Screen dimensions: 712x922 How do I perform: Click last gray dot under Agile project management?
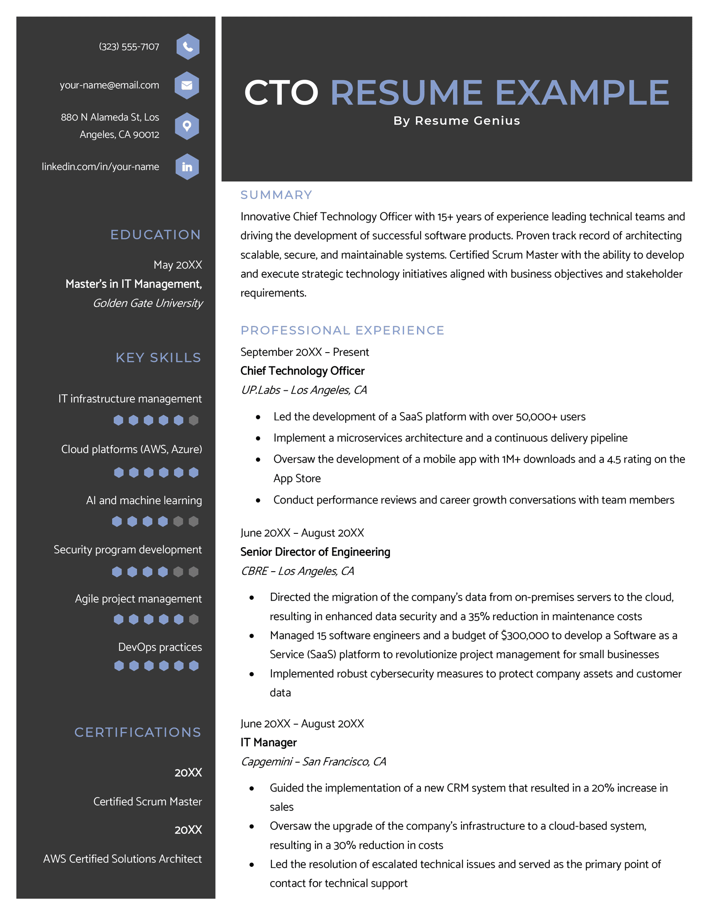194,619
